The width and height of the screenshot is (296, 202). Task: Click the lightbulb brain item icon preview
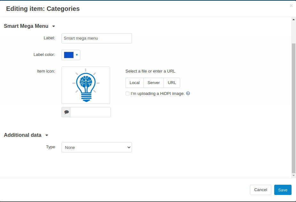[x=86, y=85]
